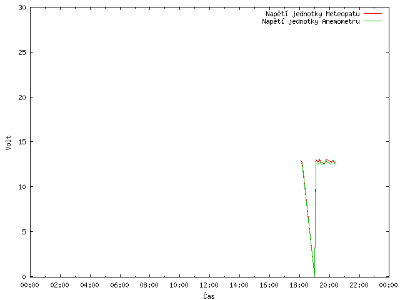Click the 'Volt' y-axis label
Screen dimensions: 400x300
(x=8, y=142)
